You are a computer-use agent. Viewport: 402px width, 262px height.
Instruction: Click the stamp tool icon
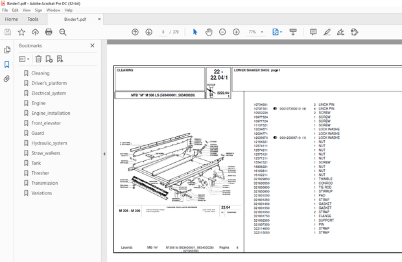click(x=354, y=32)
